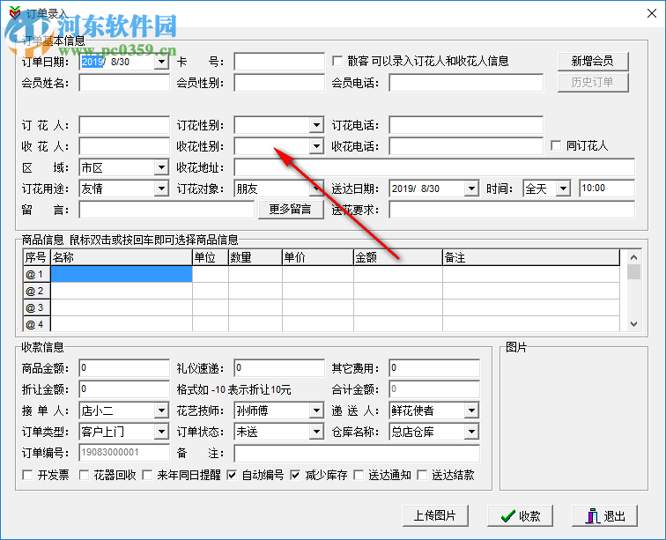
Task: Click the 卡号 input field
Action: pos(279,62)
